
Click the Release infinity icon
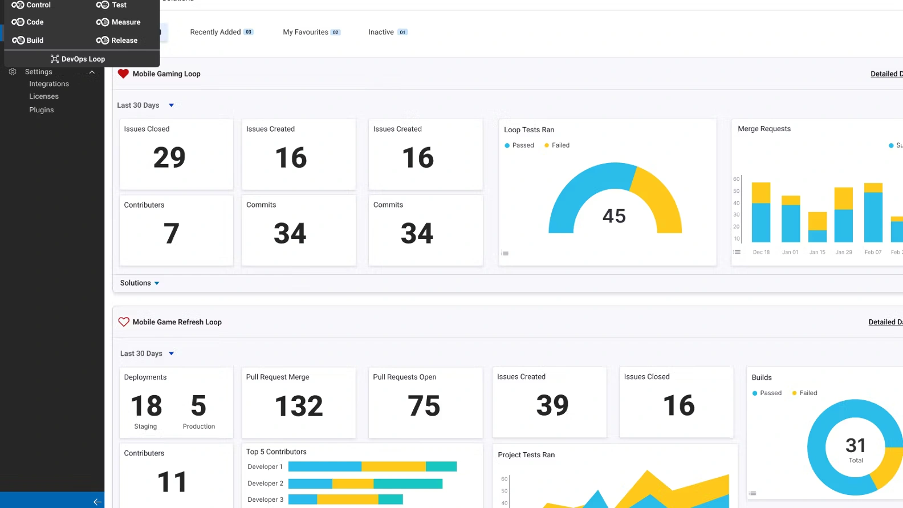[103, 40]
